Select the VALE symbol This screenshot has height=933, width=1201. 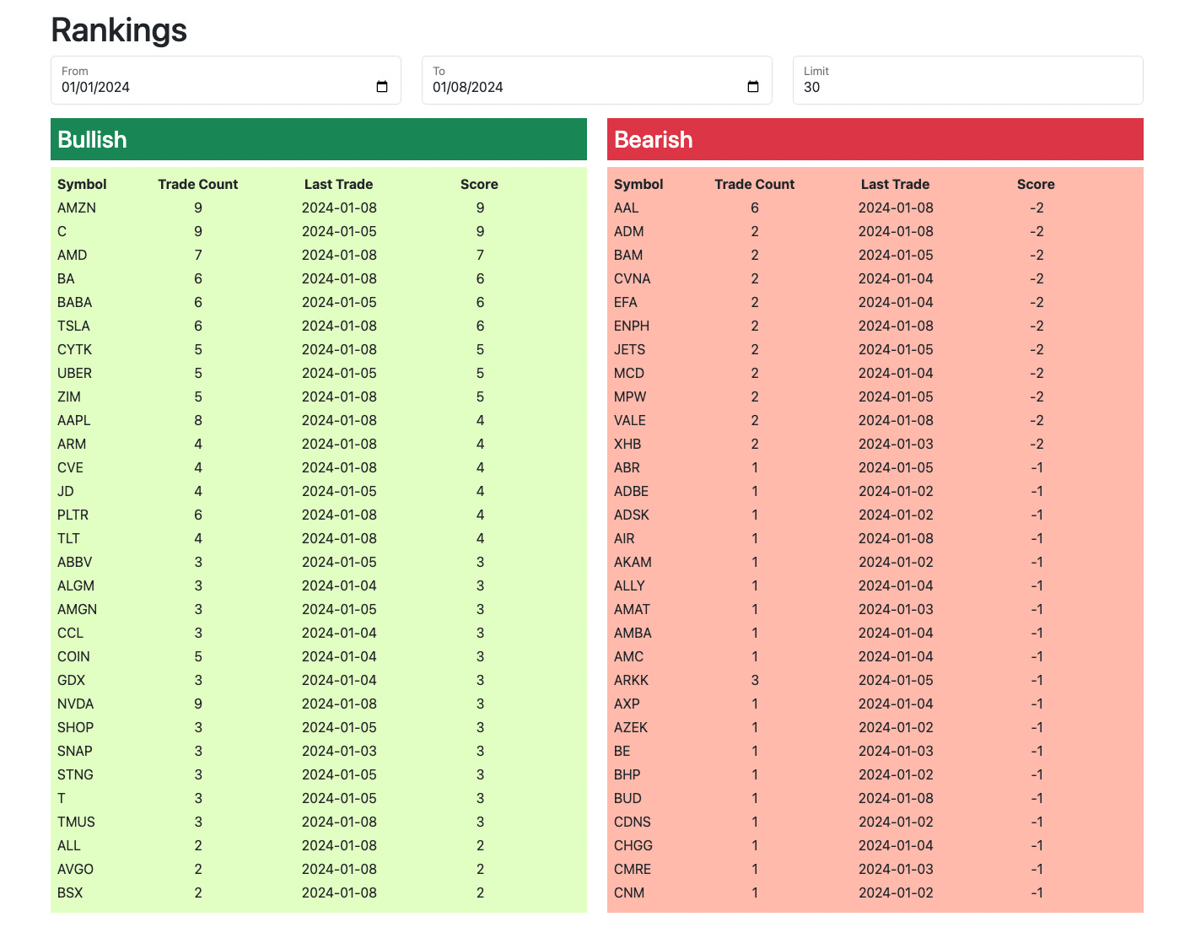pyautogui.click(x=630, y=420)
